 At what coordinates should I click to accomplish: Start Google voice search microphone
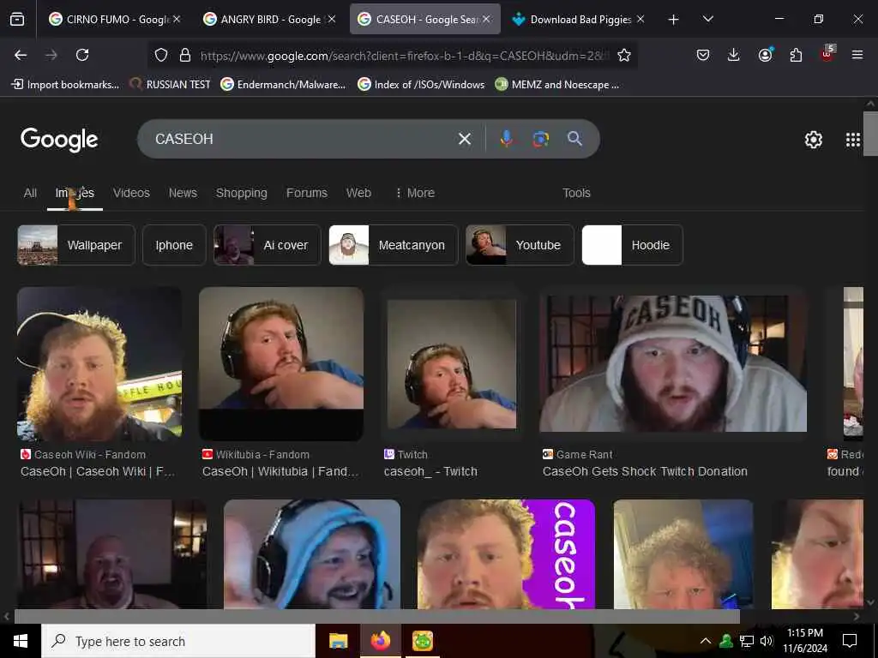(x=506, y=139)
